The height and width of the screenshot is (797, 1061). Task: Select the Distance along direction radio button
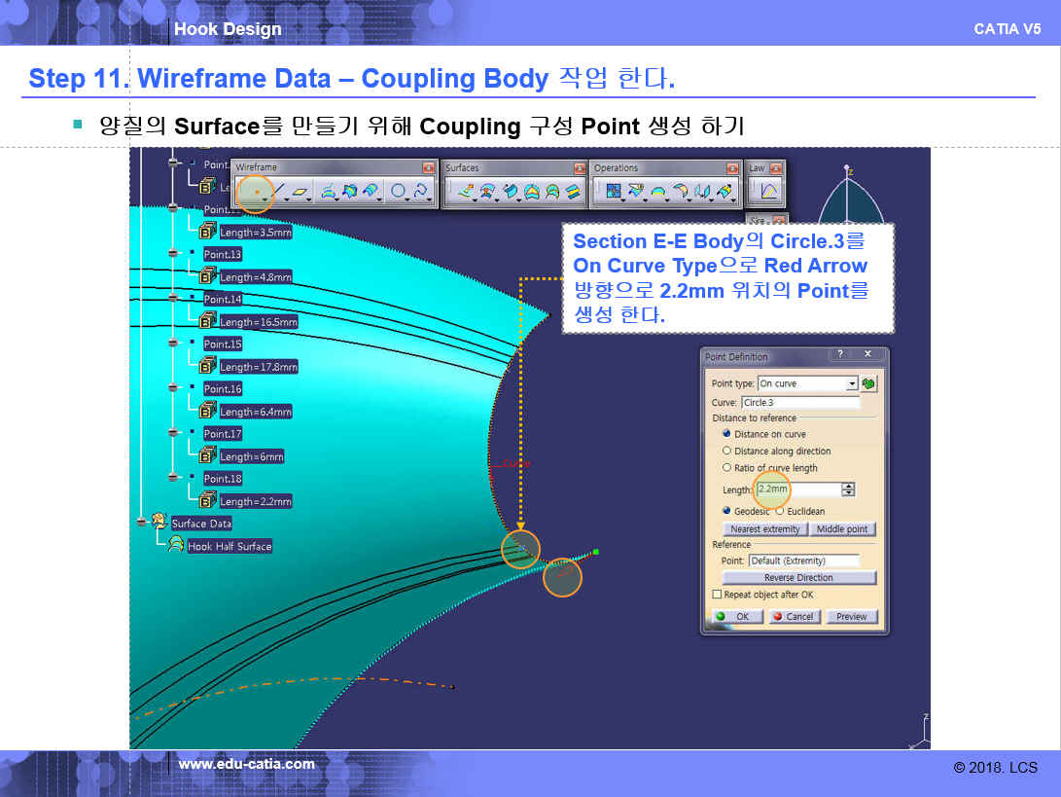726,452
